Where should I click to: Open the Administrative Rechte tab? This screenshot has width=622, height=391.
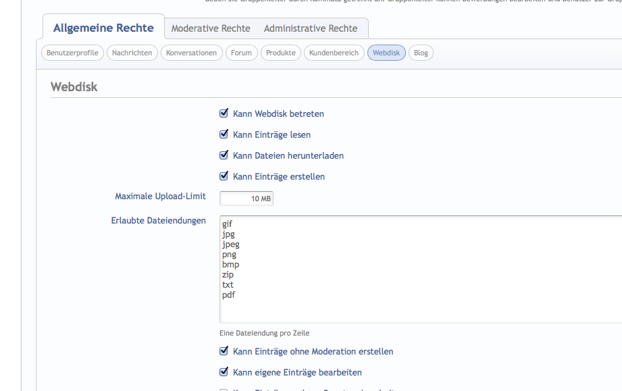coord(311,28)
